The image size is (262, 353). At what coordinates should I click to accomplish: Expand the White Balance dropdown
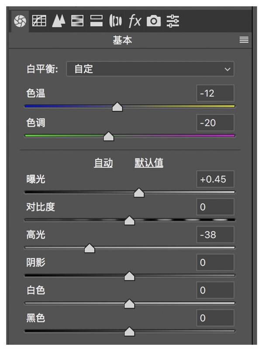click(x=150, y=69)
